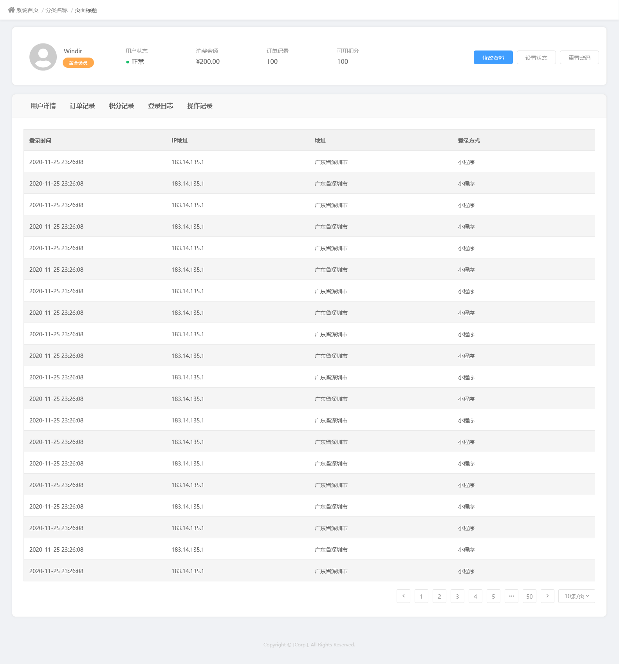Click the 用户状态 label
619x664 pixels.
[x=137, y=51]
